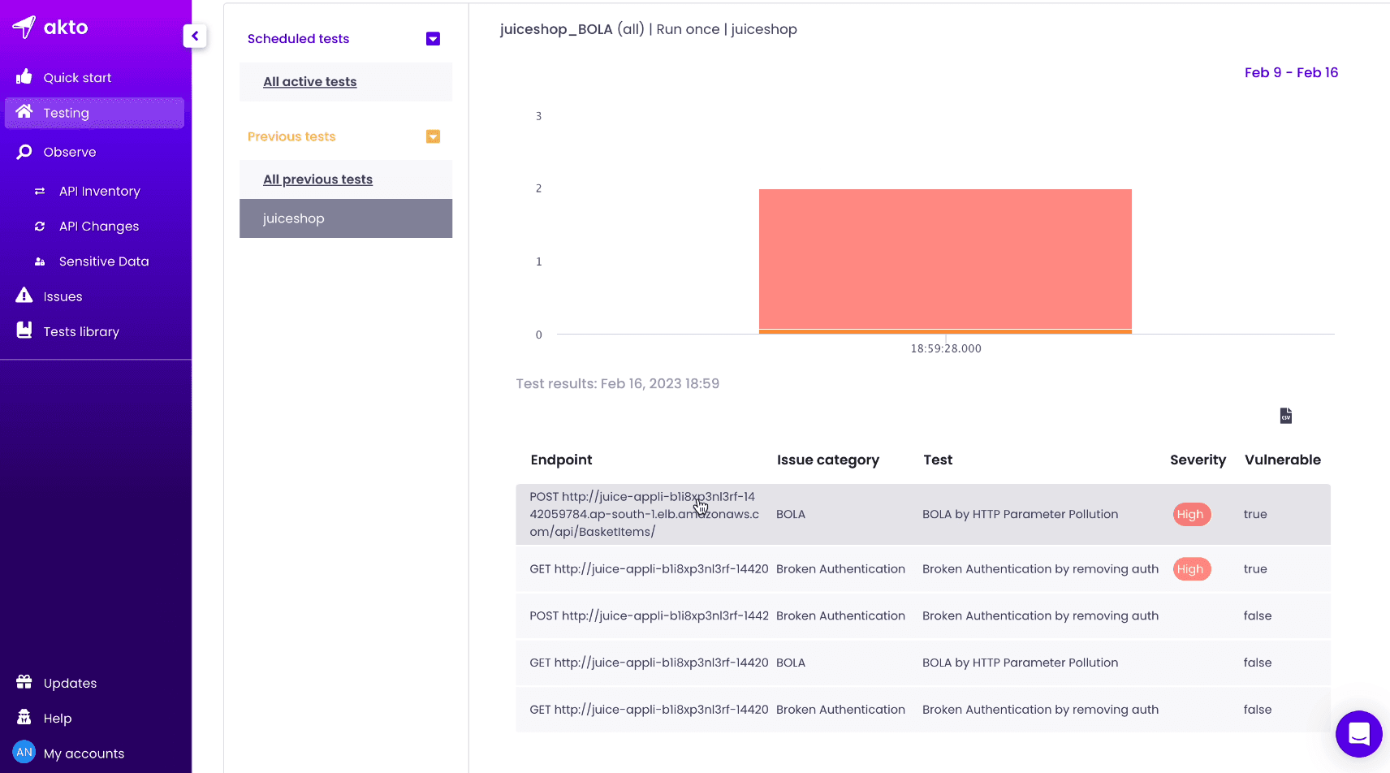Click the Quick start thumbs-up icon
The height and width of the screenshot is (773, 1390).
[x=24, y=77]
